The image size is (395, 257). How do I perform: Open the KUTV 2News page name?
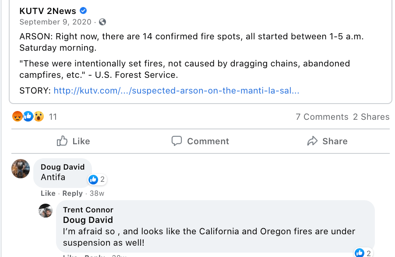[x=48, y=11]
